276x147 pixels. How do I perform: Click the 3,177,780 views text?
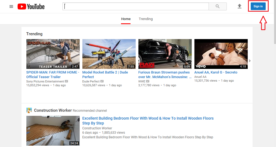point(149,85)
